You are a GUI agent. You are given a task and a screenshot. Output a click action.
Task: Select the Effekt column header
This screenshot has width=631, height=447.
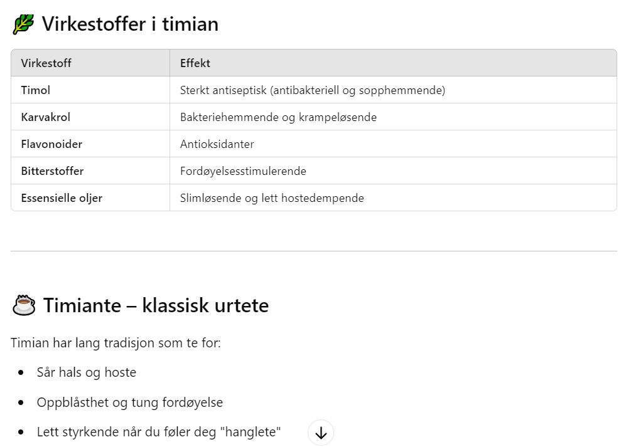[393, 63]
